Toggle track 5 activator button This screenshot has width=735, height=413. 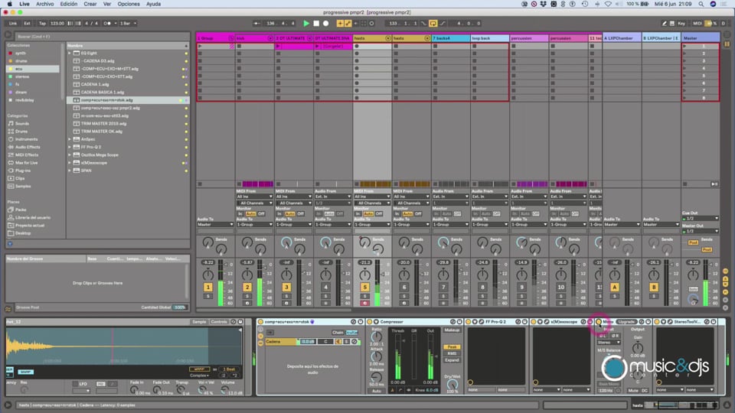click(x=364, y=287)
